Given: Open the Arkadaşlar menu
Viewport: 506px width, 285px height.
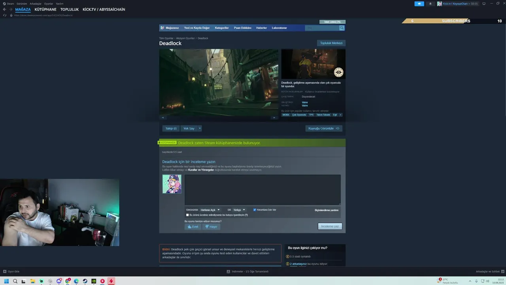Looking at the screenshot, I should click(x=36, y=4).
